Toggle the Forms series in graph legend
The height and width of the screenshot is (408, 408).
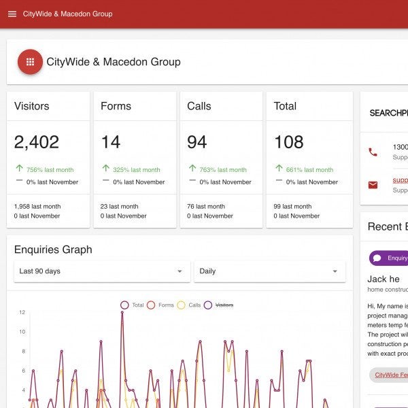coord(160,305)
